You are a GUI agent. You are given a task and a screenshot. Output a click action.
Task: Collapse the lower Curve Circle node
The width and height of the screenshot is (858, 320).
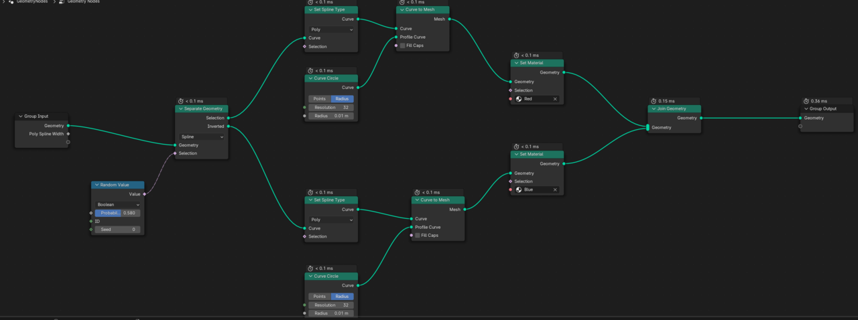[x=310, y=276]
